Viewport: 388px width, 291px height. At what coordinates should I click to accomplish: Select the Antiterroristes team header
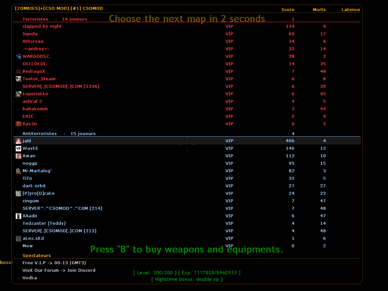[x=40, y=134]
